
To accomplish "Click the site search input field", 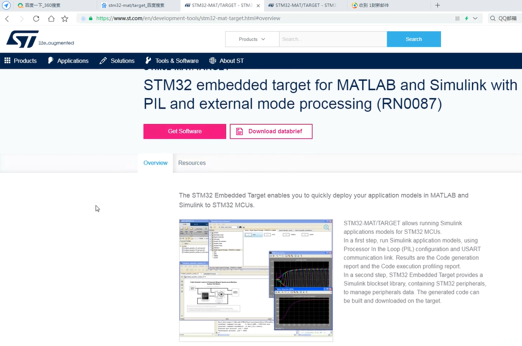I will coord(333,39).
